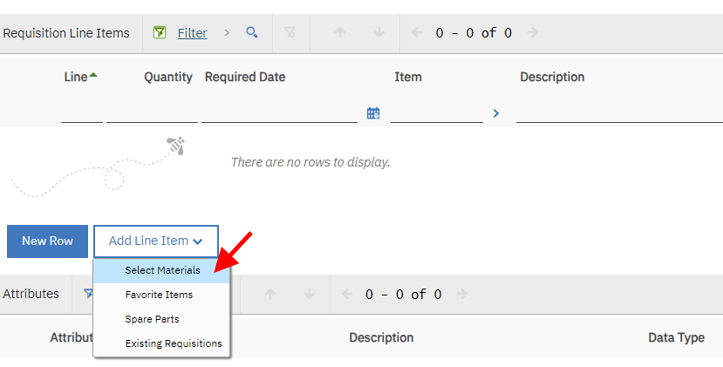
Task: Click the New Row button
Action: pyautogui.click(x=47, y=241)
